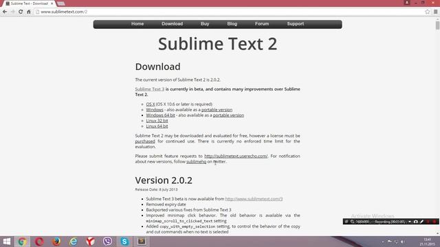Close the Sublime Text - Download tab

coord(52,3)
